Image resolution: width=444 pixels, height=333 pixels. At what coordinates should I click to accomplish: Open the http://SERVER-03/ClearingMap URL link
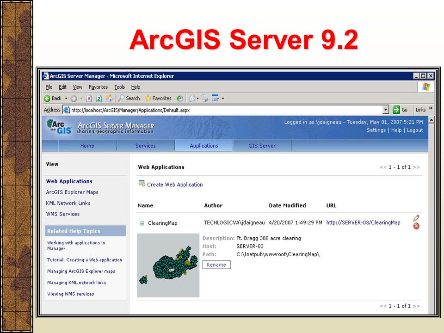(364, 222)
